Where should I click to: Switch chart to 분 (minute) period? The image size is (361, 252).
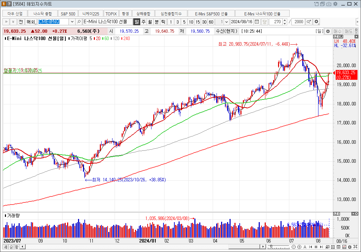click(x=157, y=22)
